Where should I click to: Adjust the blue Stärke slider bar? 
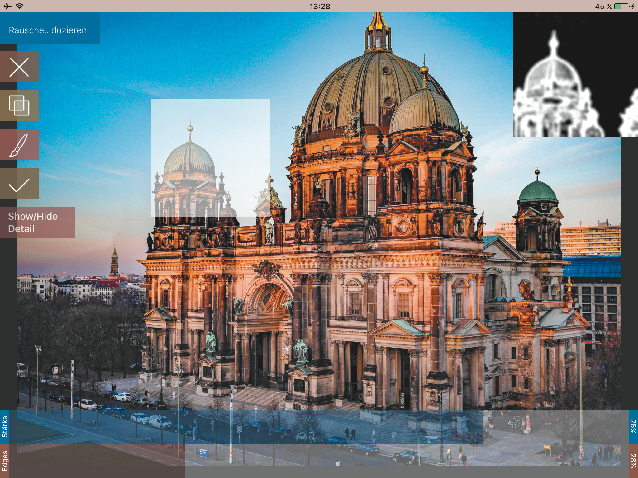[x=246, y=427]
